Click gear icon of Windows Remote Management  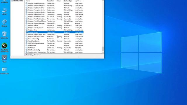tap(27, 23)
